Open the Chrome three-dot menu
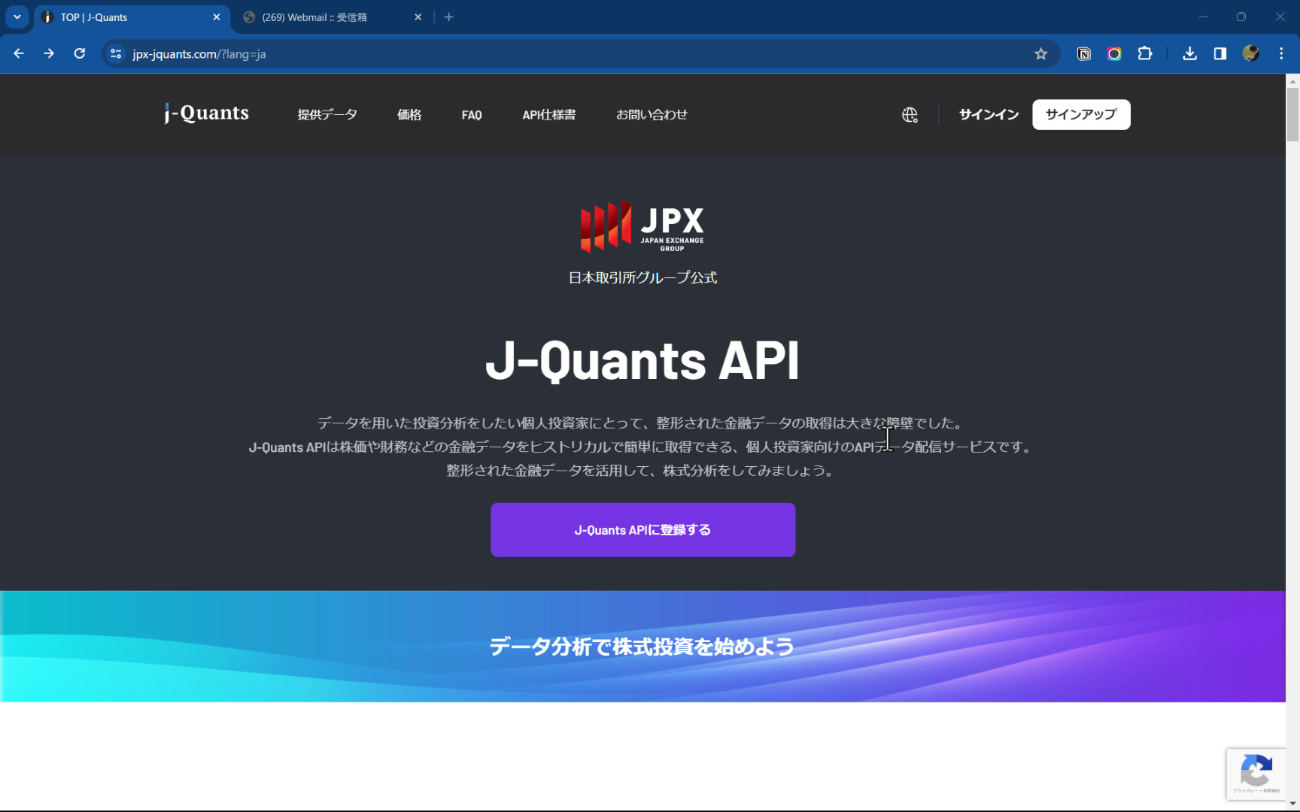Viewport: 1300px width, 812px height. [x=1281, y=53]
